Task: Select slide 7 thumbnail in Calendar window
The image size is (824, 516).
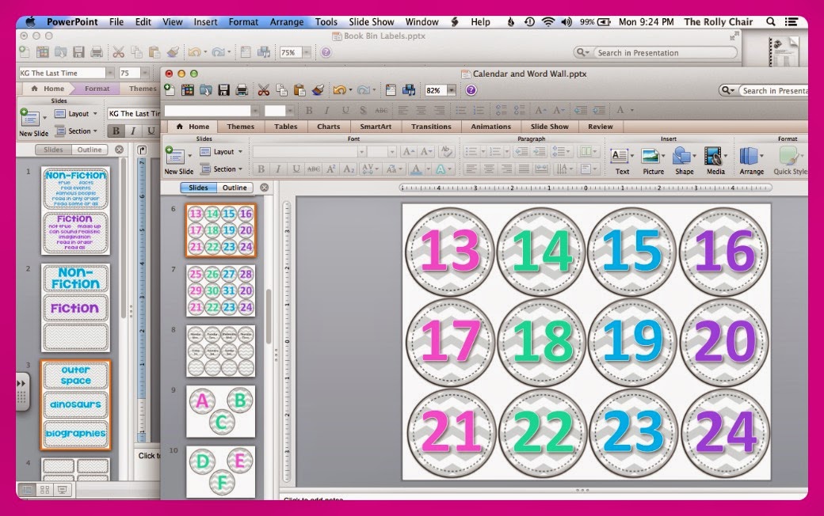Action: [221, 290]
